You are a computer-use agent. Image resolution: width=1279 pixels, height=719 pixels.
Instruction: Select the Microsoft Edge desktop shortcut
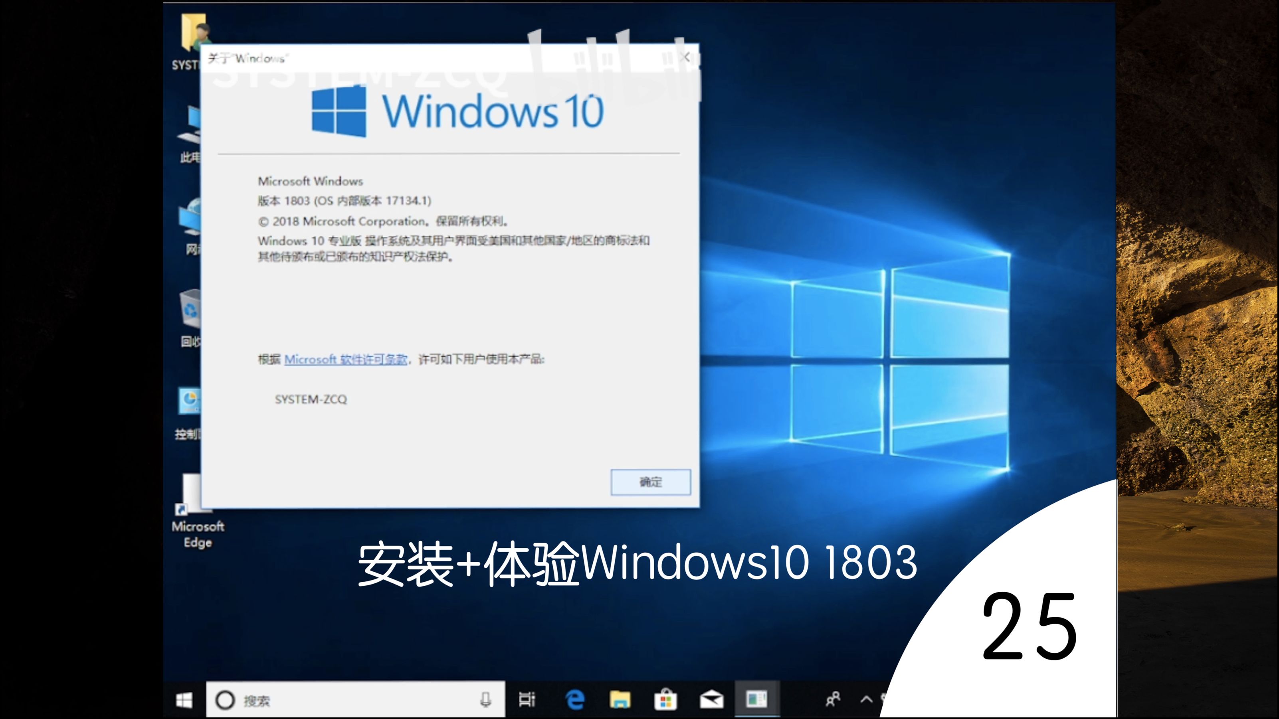click(x=198, y=511)
